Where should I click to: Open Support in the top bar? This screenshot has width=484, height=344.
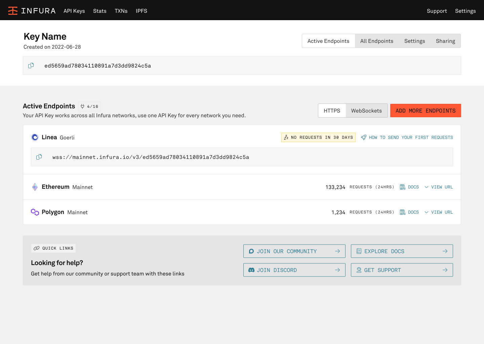[x=437, y=11]
